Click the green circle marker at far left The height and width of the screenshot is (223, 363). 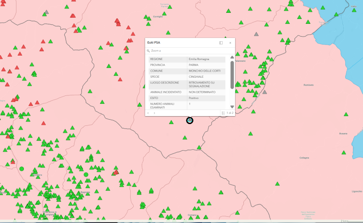tap(21, 168)
